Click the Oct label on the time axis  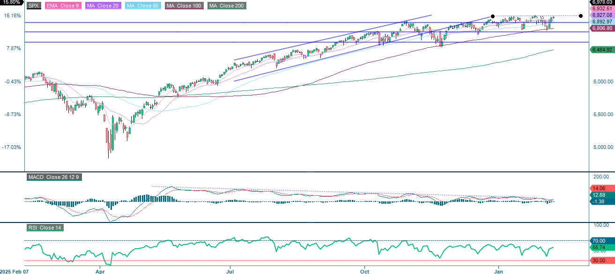364,272
